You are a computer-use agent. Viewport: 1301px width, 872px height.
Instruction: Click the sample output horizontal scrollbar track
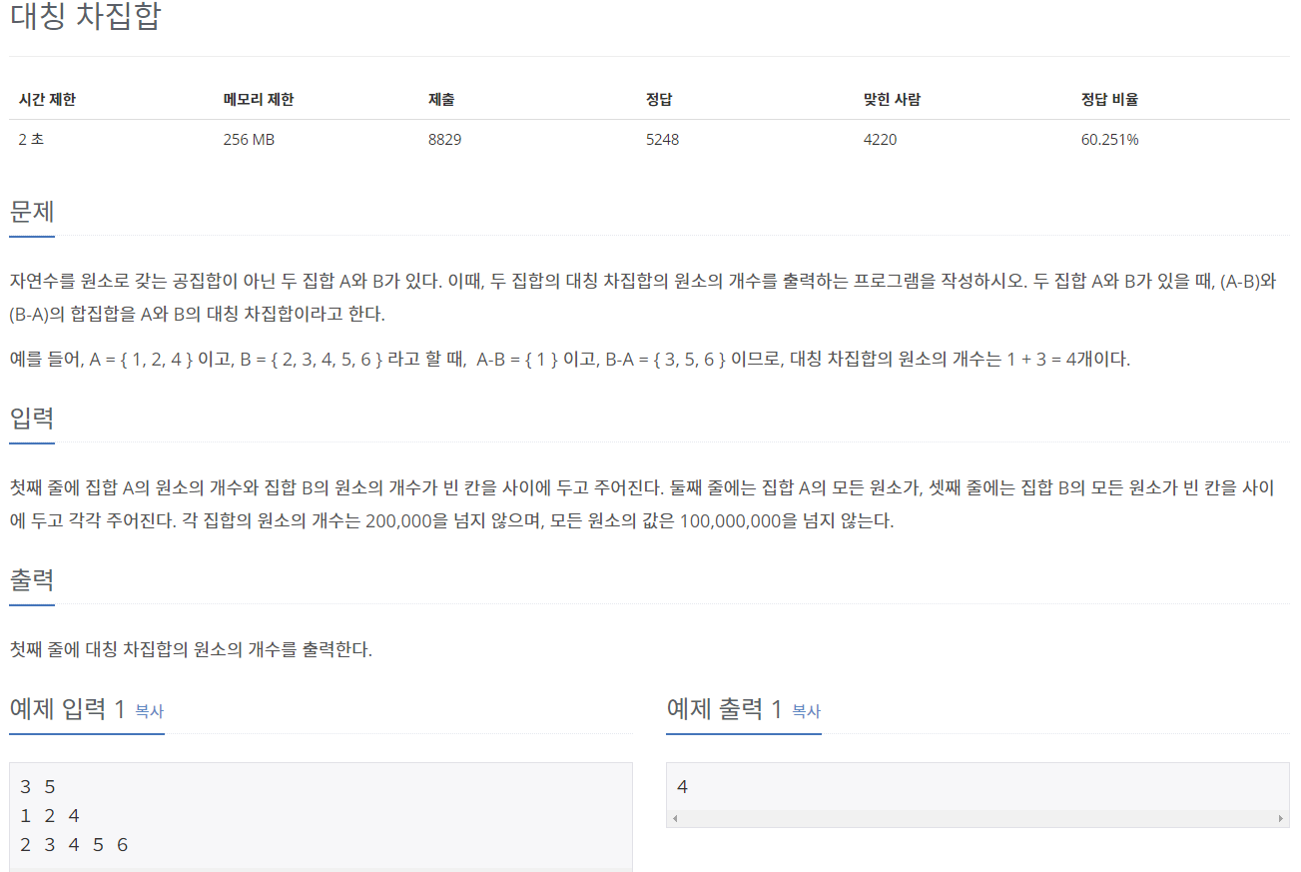[x=977, y=818]
